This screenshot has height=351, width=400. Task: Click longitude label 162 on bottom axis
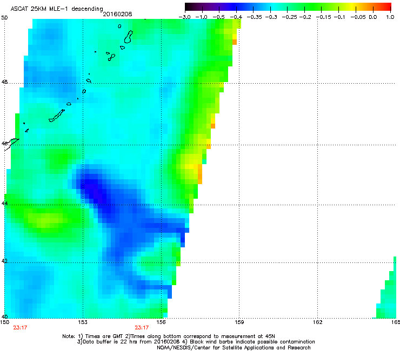point(318,322)
